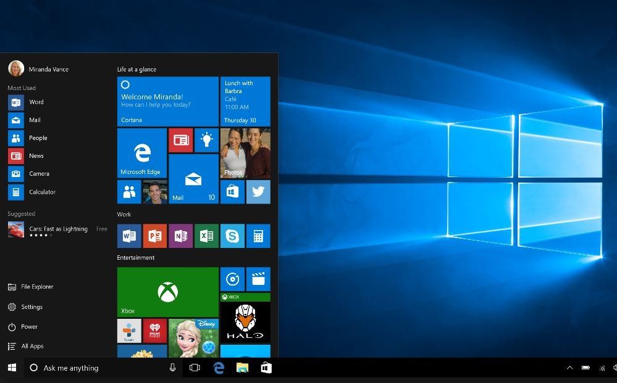
Task: Open the PowerPoint tile
Action: coord(154,236)
